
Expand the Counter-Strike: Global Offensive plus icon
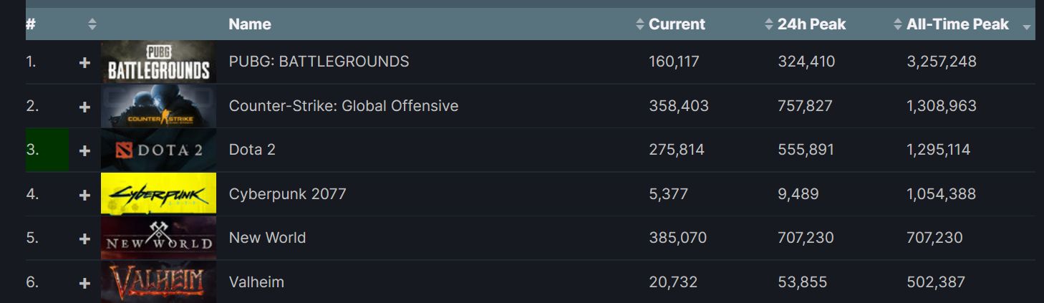(x=84, y=107)
